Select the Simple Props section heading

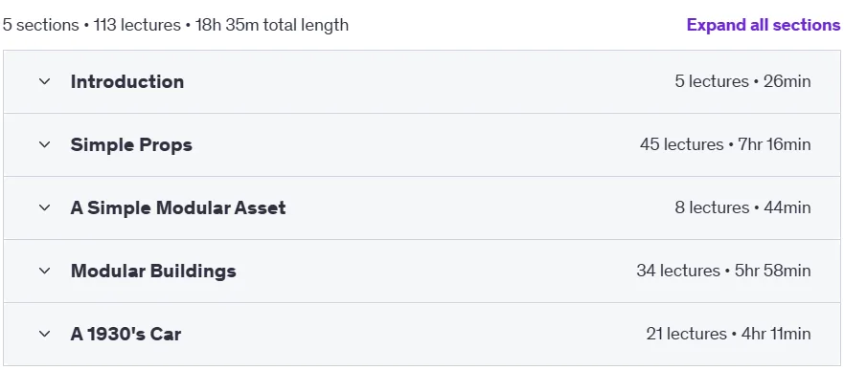pyautogui.click(x=131, y=145)
